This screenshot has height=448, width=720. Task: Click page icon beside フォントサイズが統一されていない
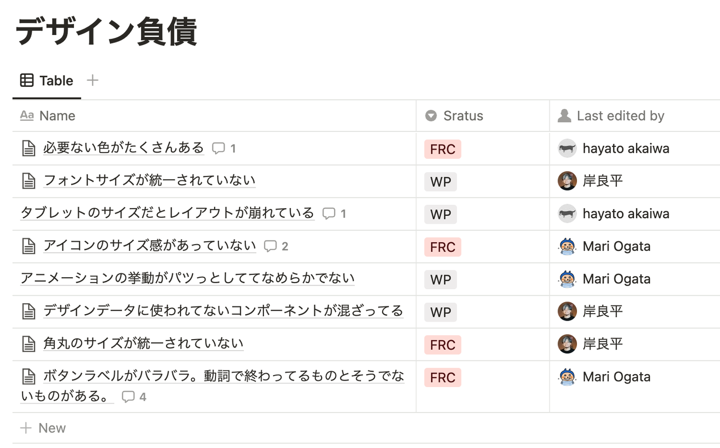pos(29,181)
